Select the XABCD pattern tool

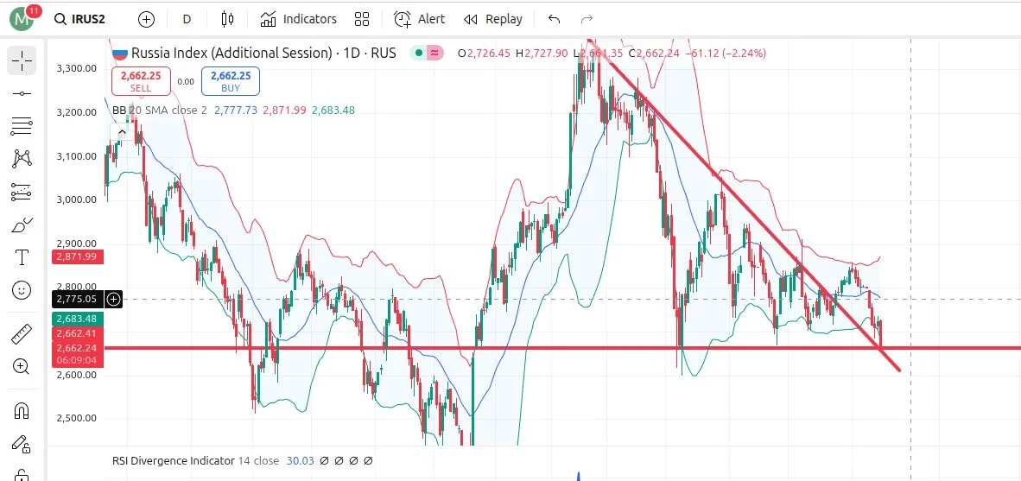tap(22, 158)
